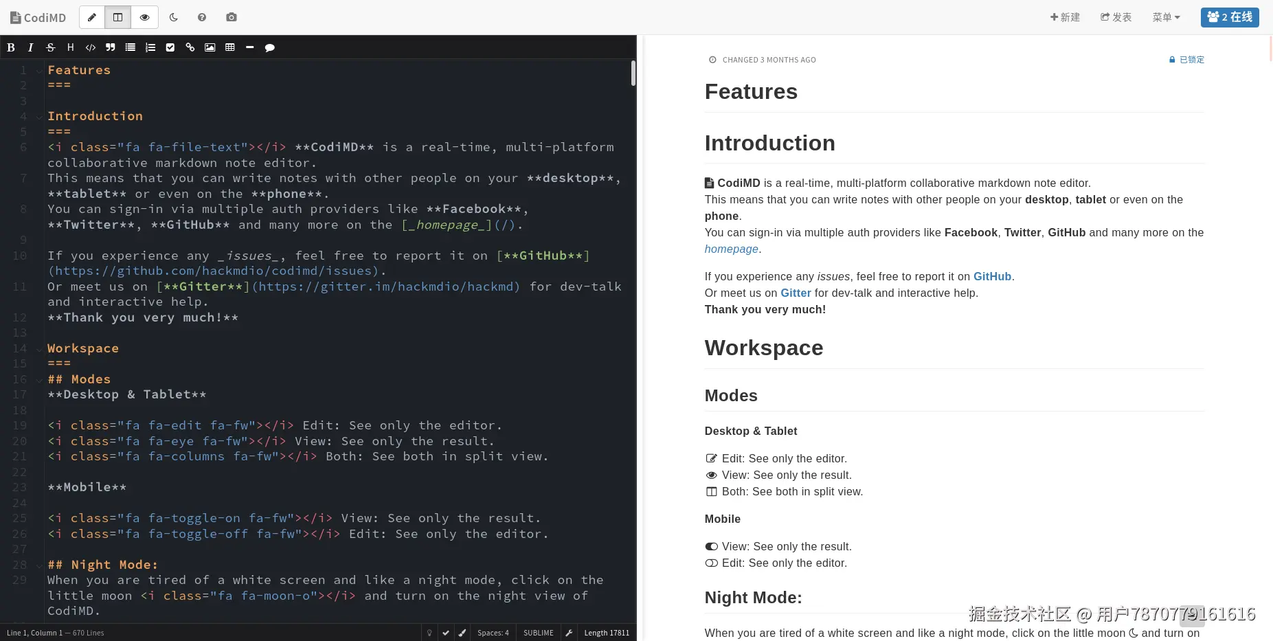The width and height of the screenshot is (1273, 641).
Task: Insert a comment from toolbar
Action: click(x=270, y=47)
